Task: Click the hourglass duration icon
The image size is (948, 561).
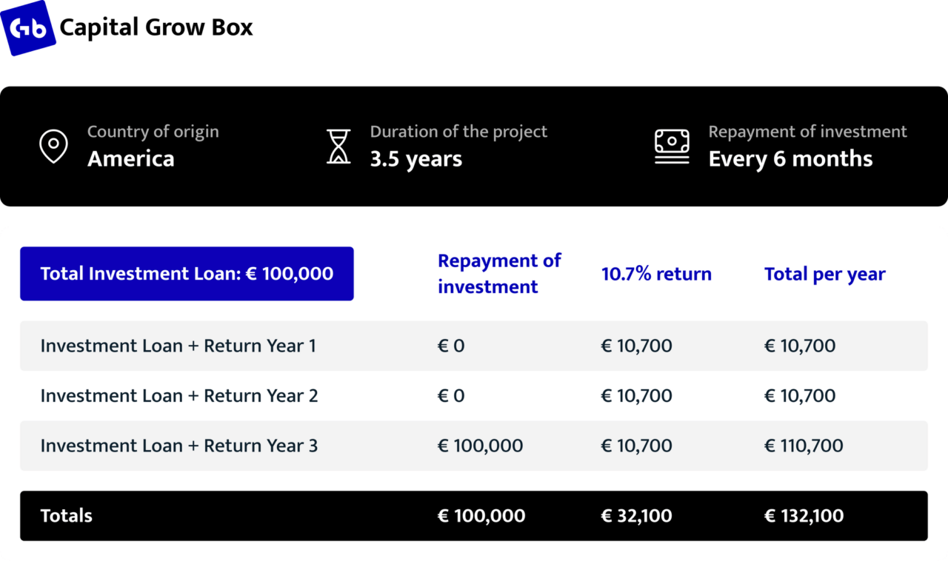Action: 338,147
